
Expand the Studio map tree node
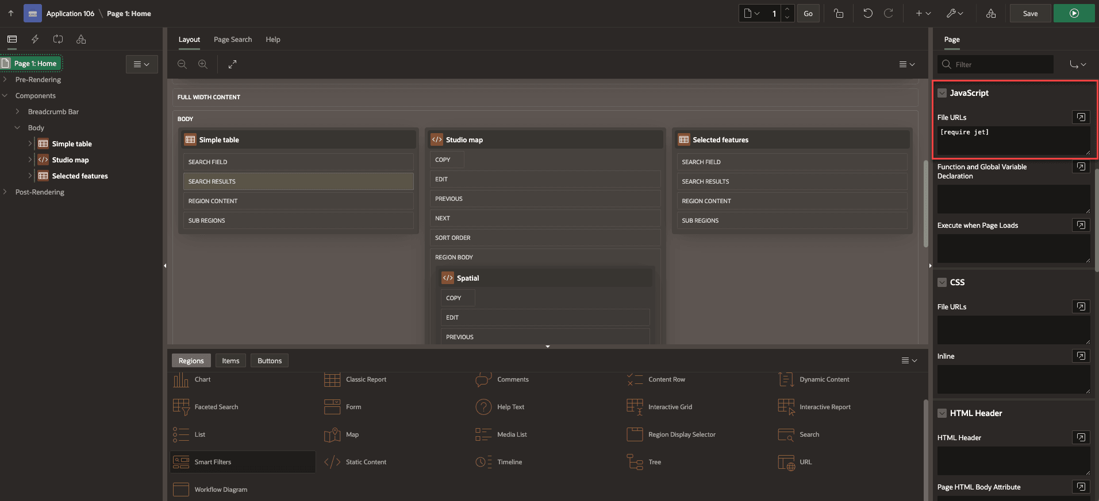30,160
